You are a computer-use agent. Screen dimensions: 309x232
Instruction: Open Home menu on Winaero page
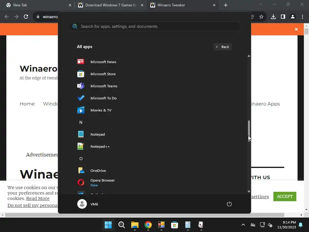click(27, 104)
